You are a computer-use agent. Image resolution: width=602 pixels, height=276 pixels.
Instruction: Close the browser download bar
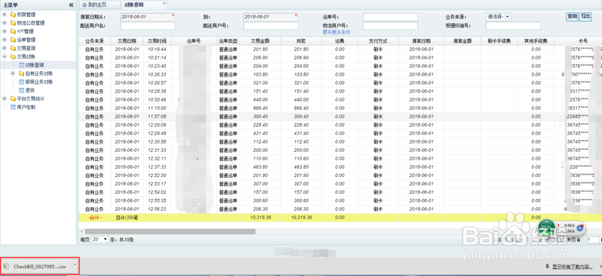coord(600,266)
